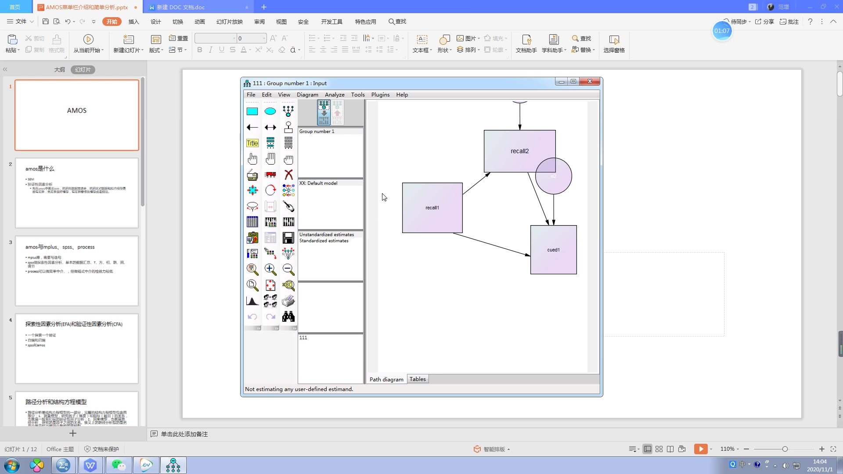Viewport: 843px width, 474px height.
Task: Toggle normal view button in status bar
Action: [x=647, y=449]
